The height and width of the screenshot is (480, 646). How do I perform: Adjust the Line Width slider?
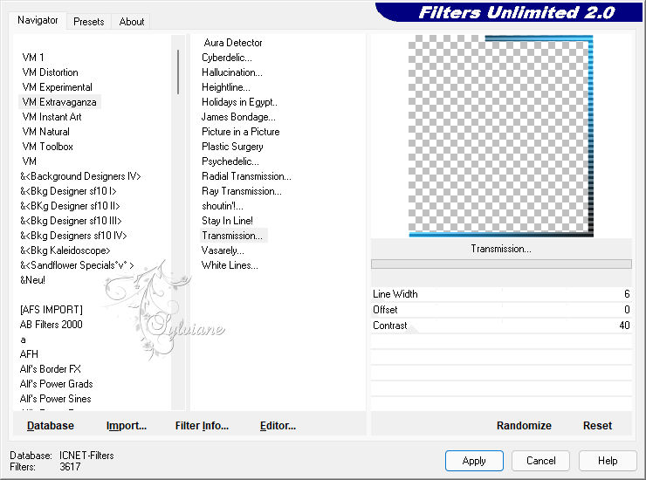[x=501, y=294]
